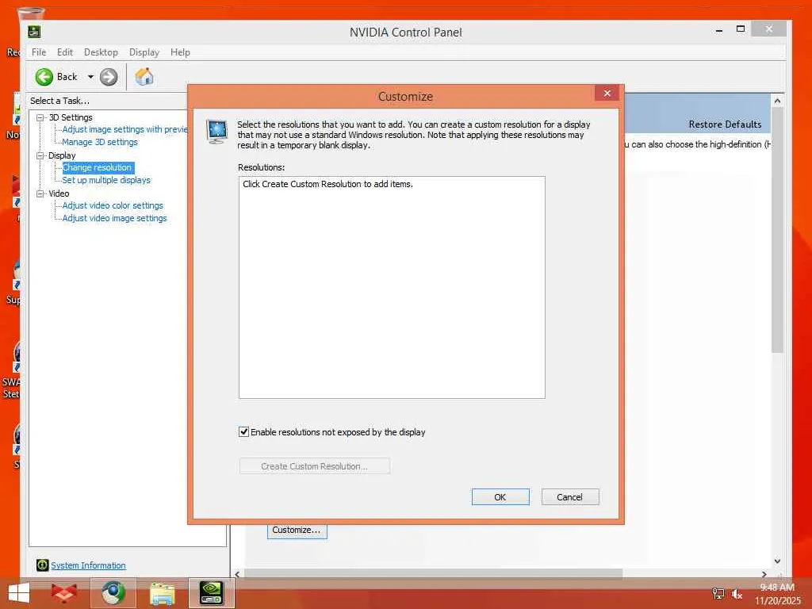This screenshot has height=609, width=812.
Task: Select Adjust image settings with preview
Action: pyautogui.click(x=124, y=129)
